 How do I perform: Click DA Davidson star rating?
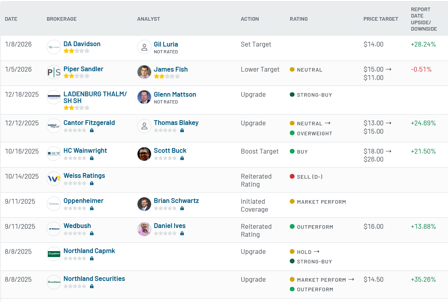point(76,51)
